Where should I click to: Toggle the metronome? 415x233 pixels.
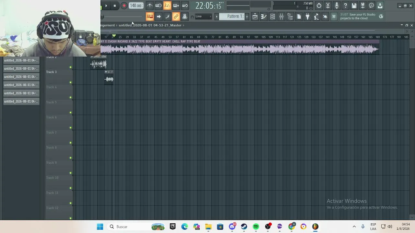[149, 6]
